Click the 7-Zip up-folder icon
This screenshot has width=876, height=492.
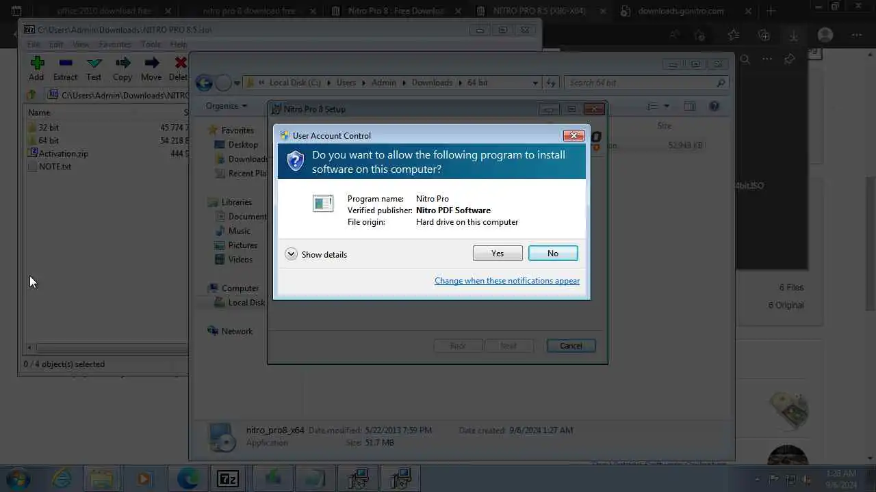pos(31,95)
